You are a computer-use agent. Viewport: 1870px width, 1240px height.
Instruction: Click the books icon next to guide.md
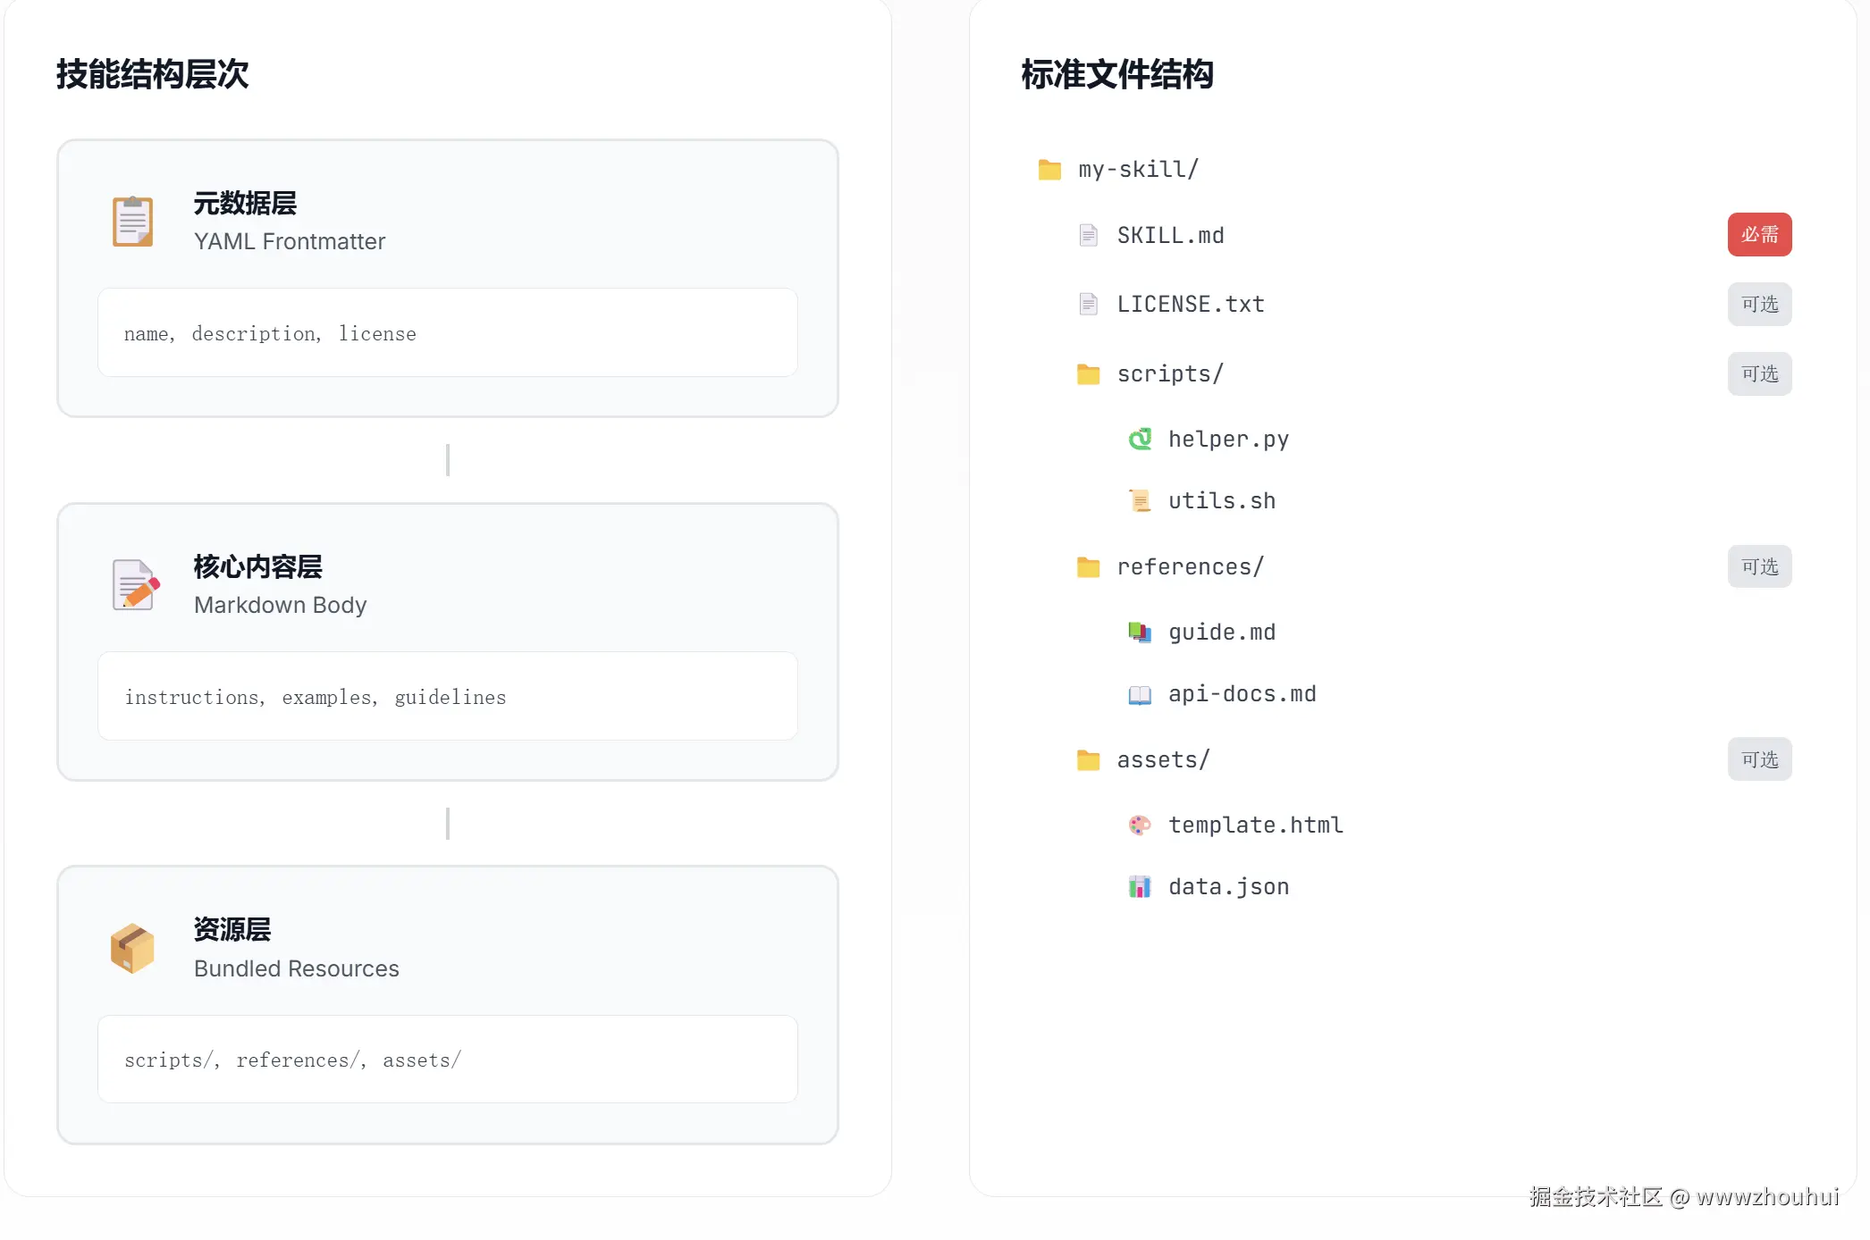[x=1140, y=633]
